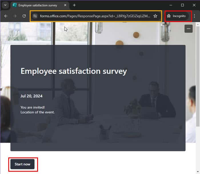The height and width of the screenshot is (174, 200).
Task: Open site information icon in address bar
Action: tap(35, 16)
